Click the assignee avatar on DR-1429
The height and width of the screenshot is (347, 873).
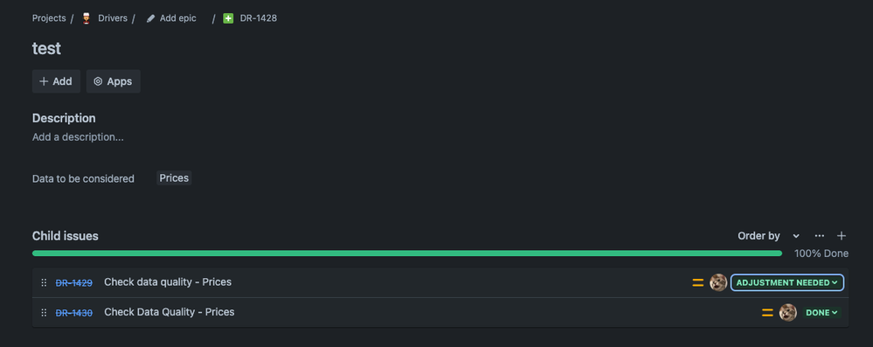[x=718, y=282]
